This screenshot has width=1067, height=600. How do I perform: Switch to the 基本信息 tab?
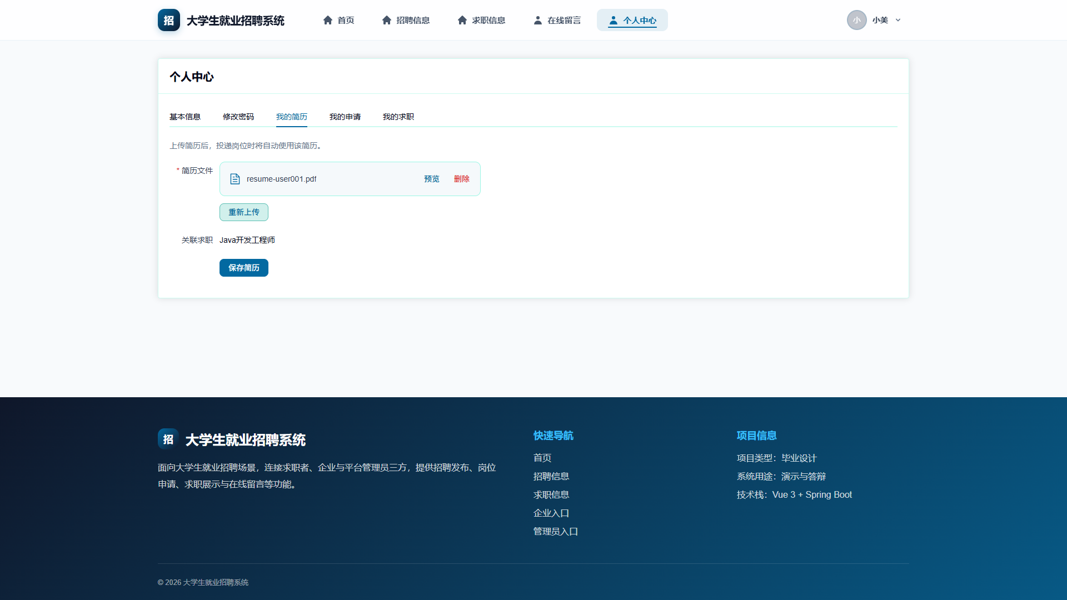(x=185, y=117)
